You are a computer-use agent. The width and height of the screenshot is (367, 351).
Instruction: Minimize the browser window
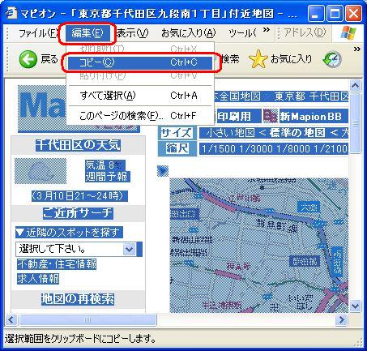click(x=315, y=13)
